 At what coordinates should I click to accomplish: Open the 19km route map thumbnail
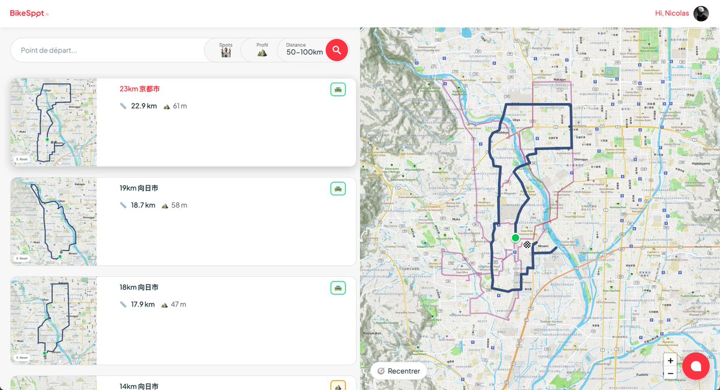[x=53, y=221]
